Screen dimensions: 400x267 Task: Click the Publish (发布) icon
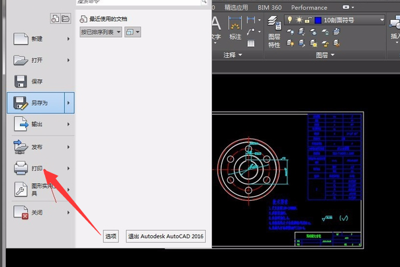point(21,147)
